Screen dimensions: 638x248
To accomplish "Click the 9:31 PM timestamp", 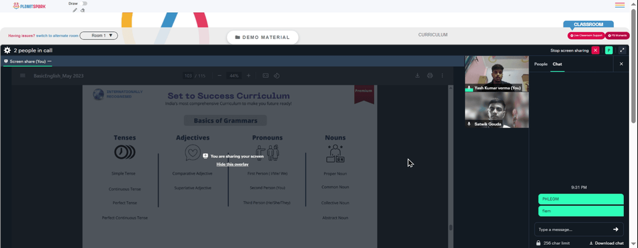I will click(x=579, y=187).
